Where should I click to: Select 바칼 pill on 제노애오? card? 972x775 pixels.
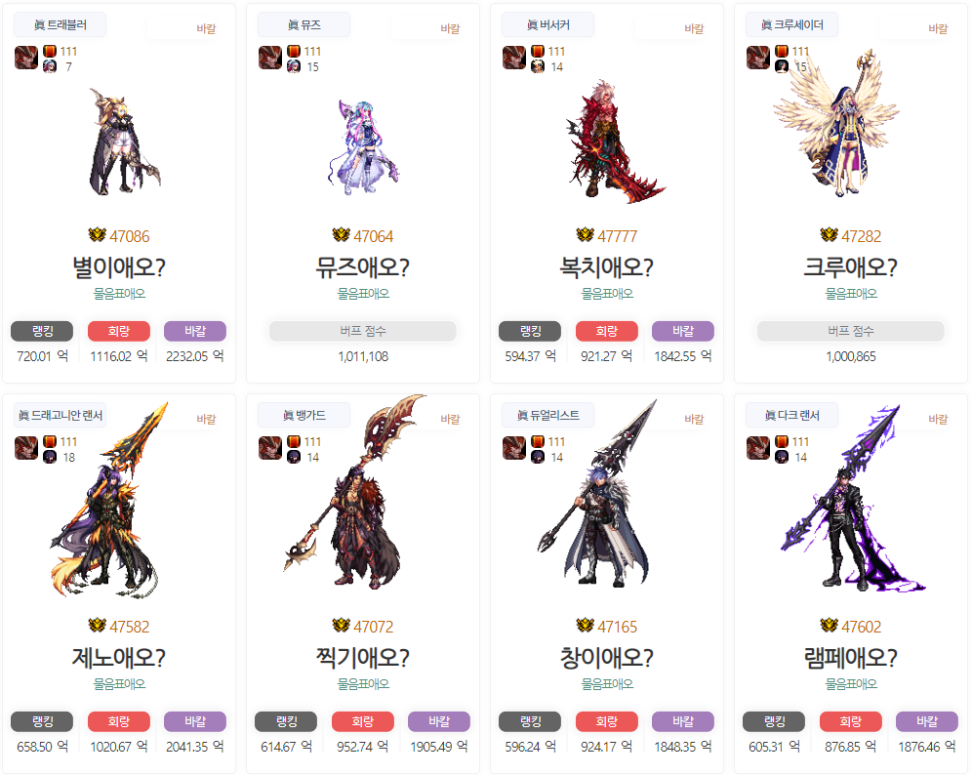click(x=194, y=721)
